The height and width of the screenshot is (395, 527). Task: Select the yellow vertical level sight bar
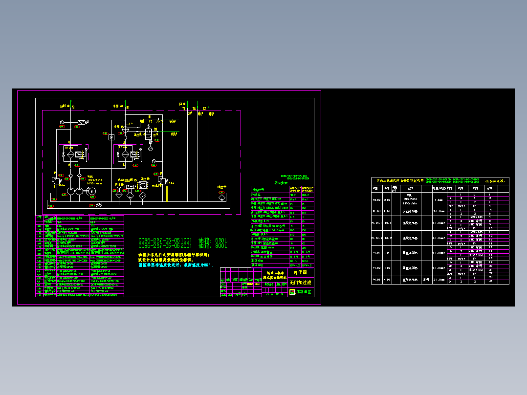point(167,194)
